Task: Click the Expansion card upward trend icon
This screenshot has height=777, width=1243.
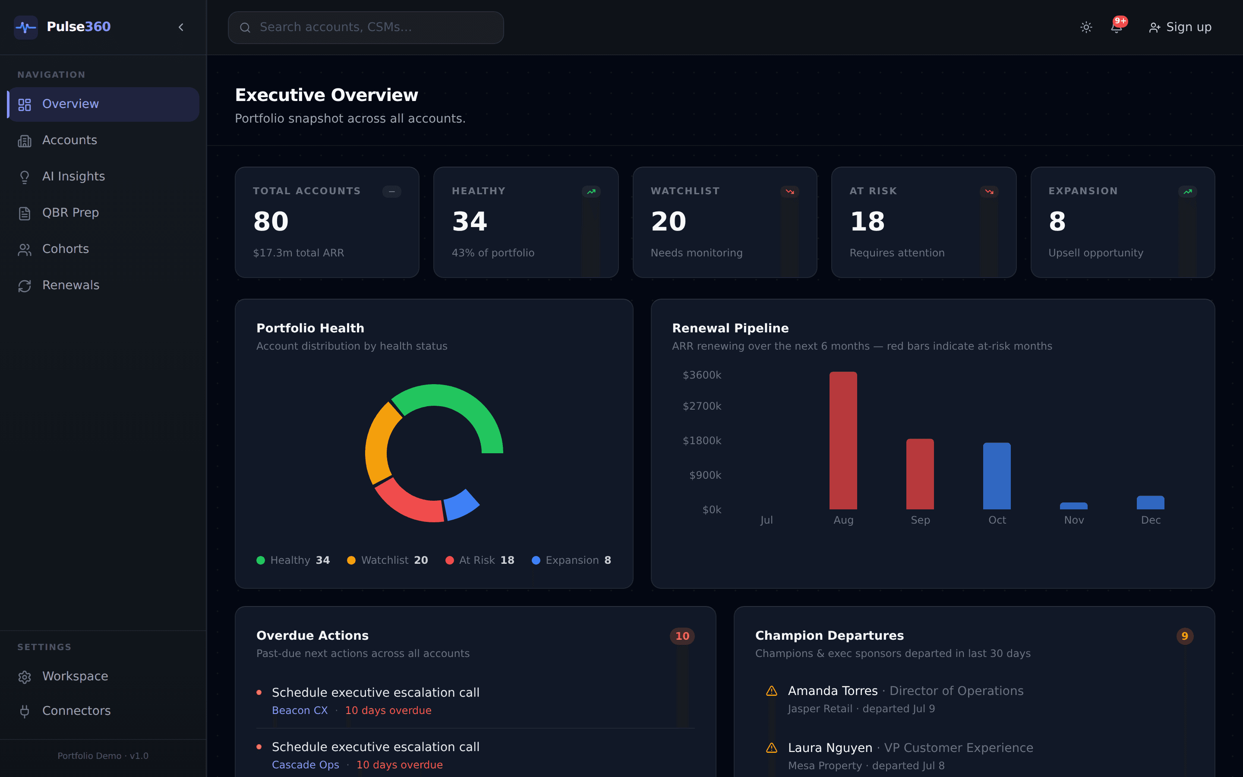Action: pyautogui.click(x=1188, y=191)
